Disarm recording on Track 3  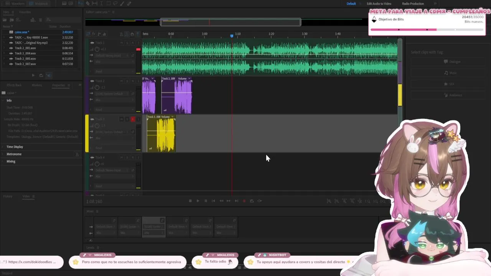point(133,119)
